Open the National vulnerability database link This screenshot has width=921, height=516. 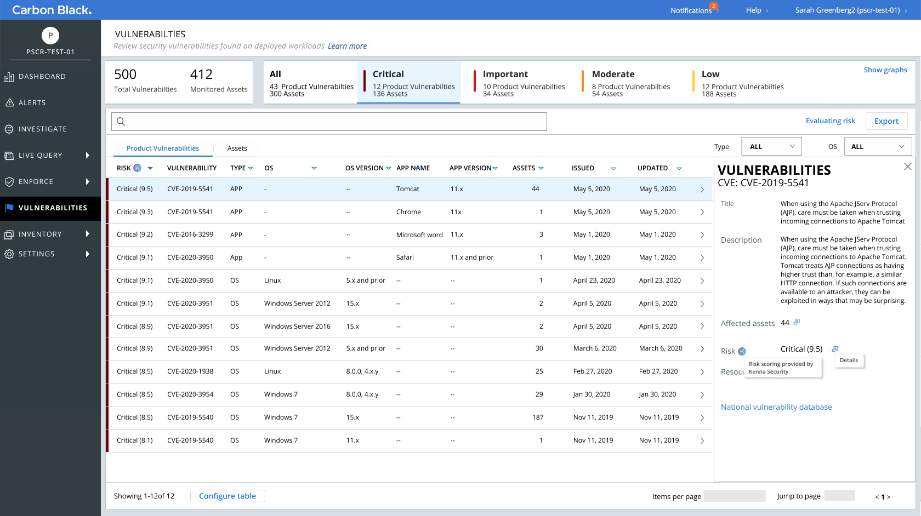coord(776,407)
